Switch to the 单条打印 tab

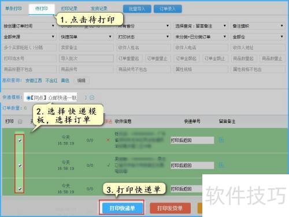13,9
